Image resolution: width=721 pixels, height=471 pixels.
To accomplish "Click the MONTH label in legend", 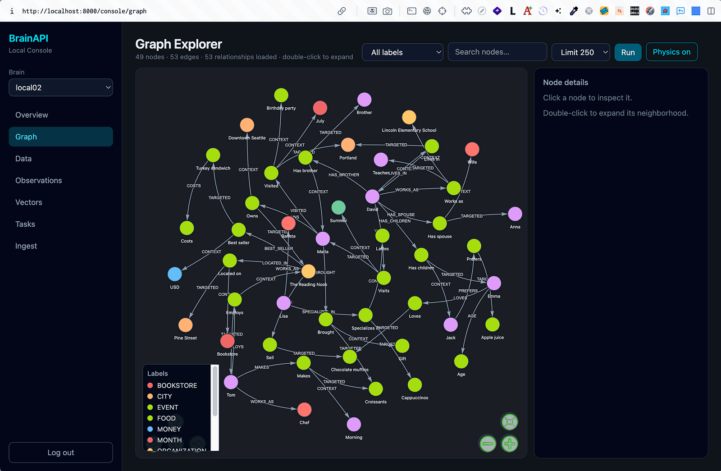I will click(169, 440).
